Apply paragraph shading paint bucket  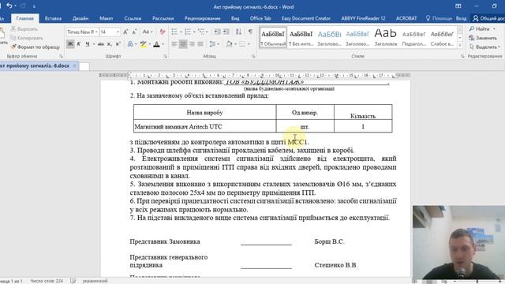pos(229,44)
